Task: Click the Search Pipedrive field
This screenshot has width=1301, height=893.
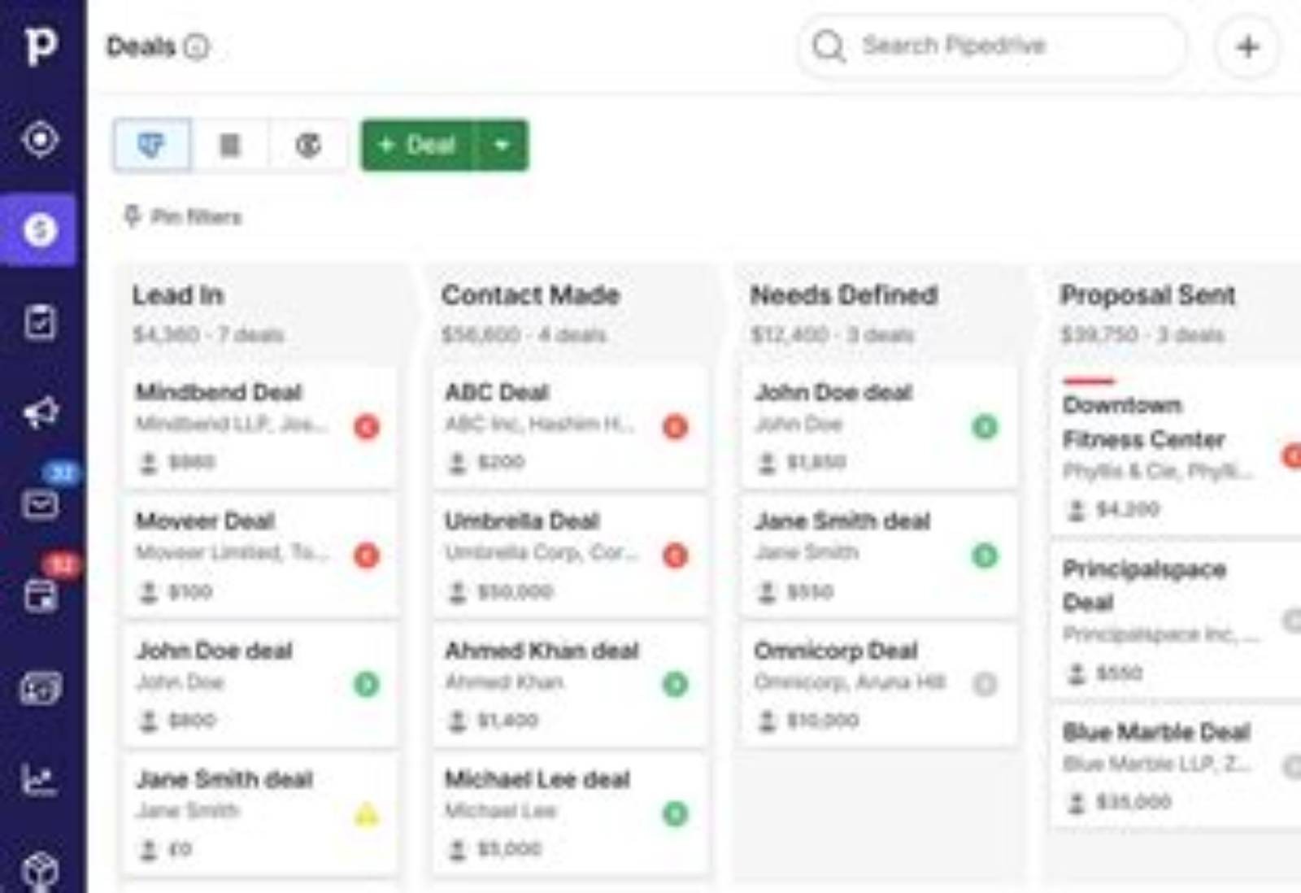Action: [992, 46]
